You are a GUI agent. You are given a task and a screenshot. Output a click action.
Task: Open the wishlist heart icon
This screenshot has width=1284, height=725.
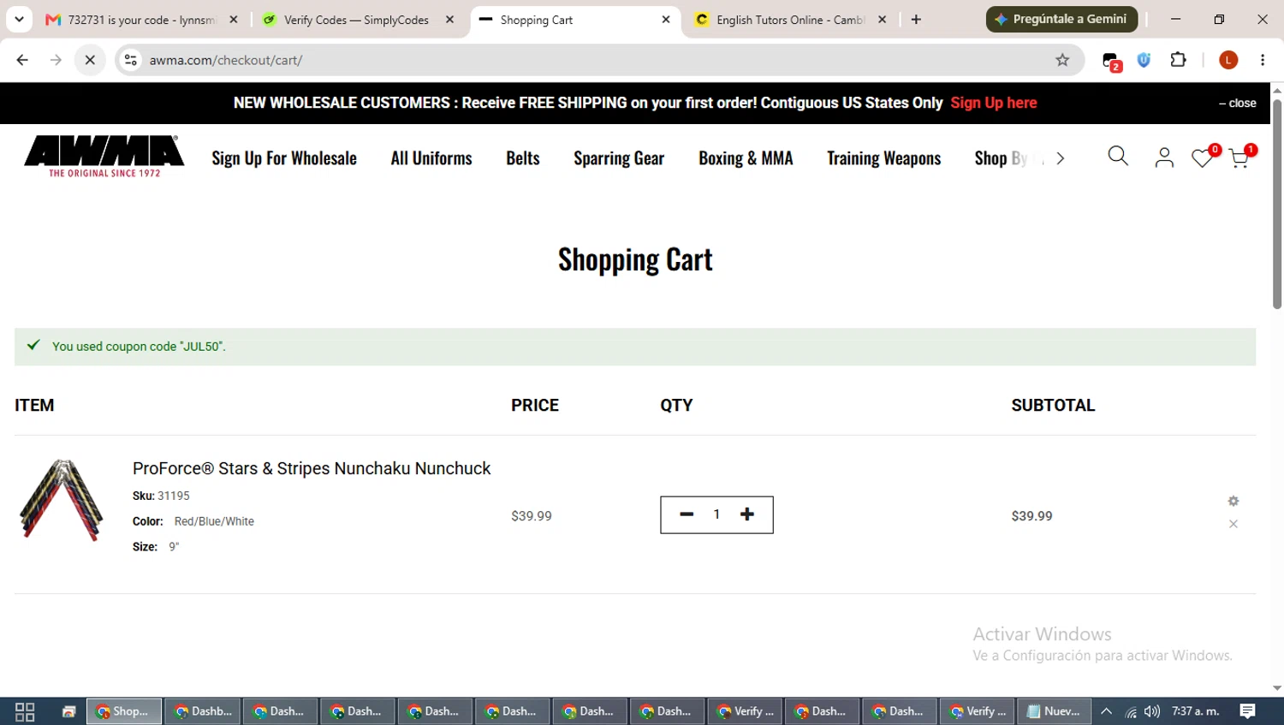tap(1204, 157)
